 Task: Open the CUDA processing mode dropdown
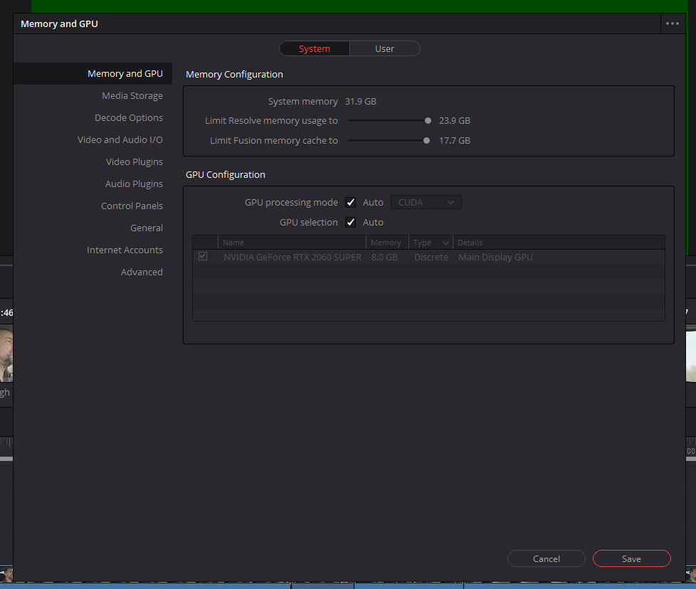pyautogui.click(x=426, y=202)
